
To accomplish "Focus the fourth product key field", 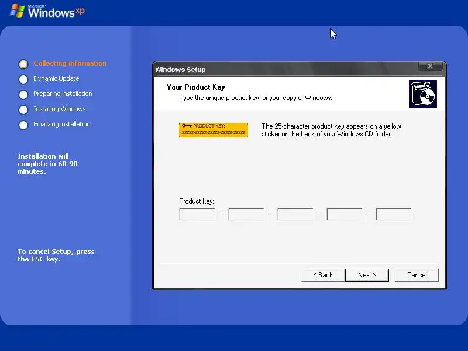I will coord(345,214).
